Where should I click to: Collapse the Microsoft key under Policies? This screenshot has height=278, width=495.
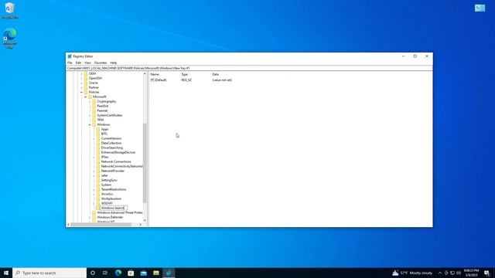pos(86,97)
